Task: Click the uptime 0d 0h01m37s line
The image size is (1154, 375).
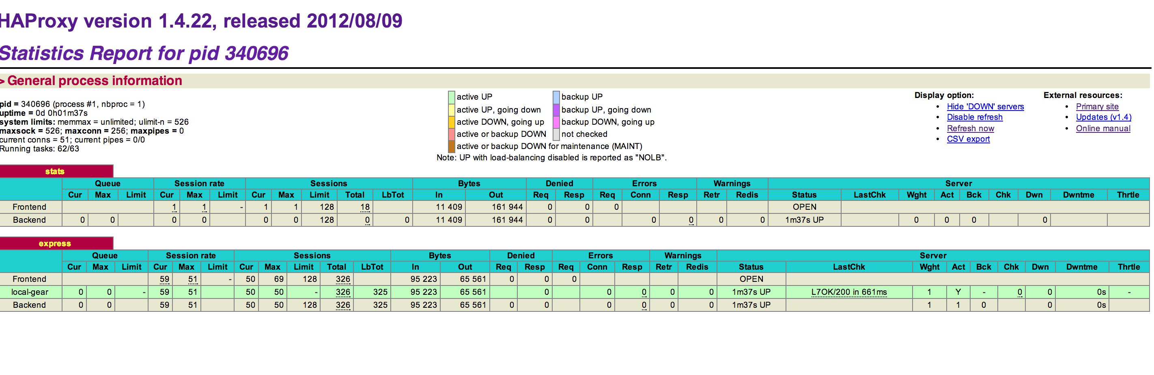Action: pos(44,113)
